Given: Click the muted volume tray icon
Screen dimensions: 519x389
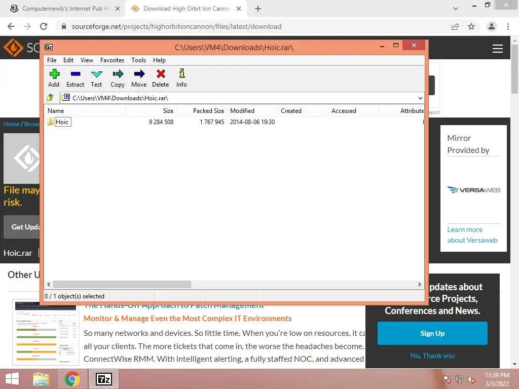Looking at the screenshot, I should [471, 380].
